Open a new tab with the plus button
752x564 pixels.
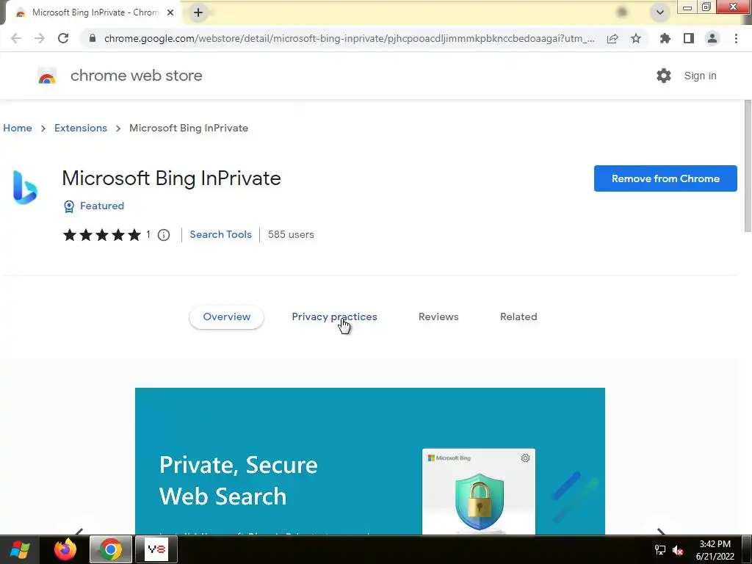[x=198, y=12]
